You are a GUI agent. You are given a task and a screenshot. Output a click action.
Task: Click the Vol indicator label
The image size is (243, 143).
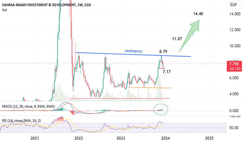click(x=4, y=10)
